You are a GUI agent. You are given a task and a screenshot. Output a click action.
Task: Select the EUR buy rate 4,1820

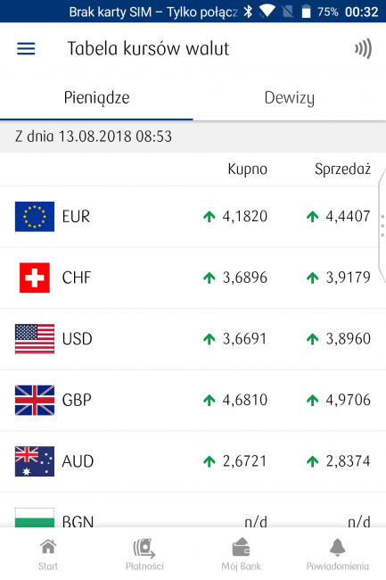(244, 217)
